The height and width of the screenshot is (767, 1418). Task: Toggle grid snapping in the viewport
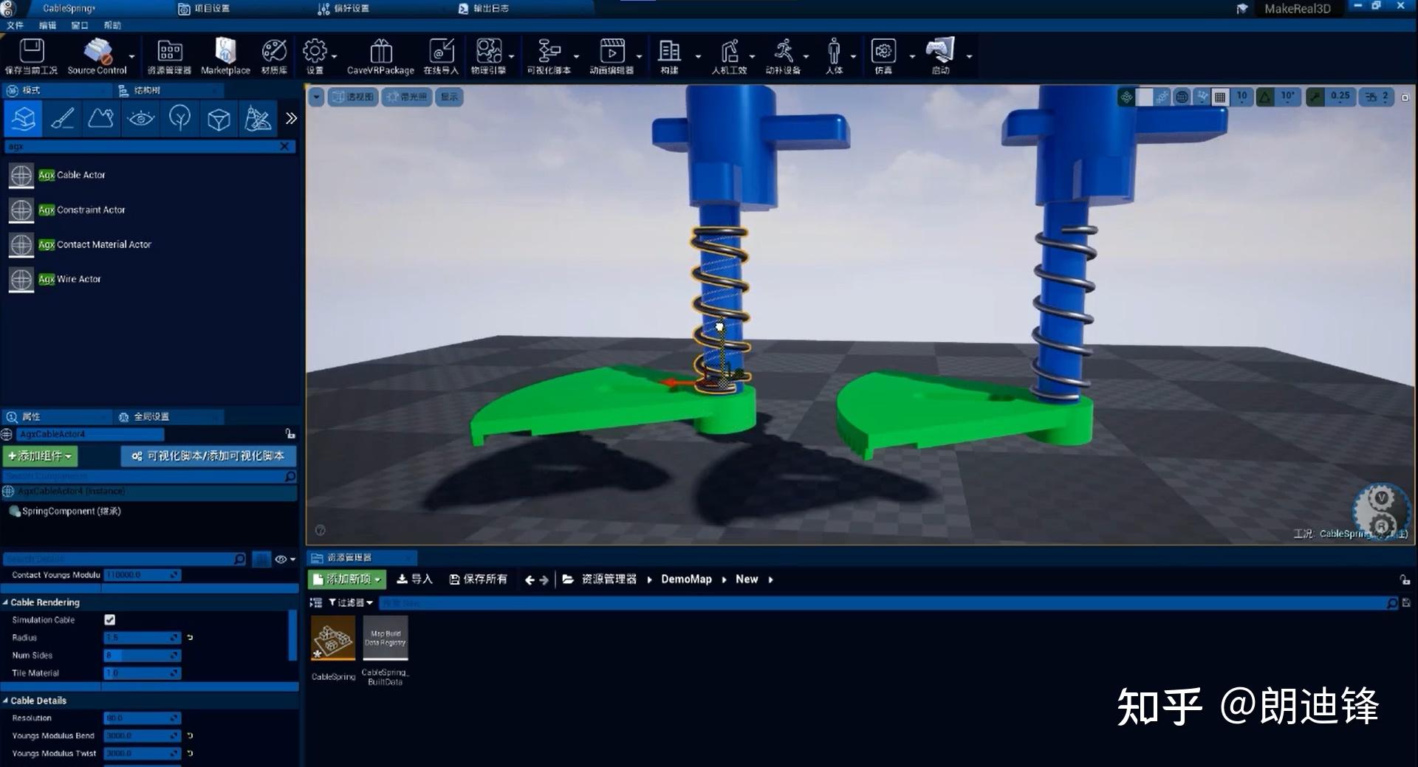[x=1219, y=96]
